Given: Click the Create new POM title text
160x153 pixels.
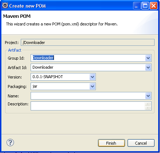Looking at the screenshot, I should tap(28, 6).
